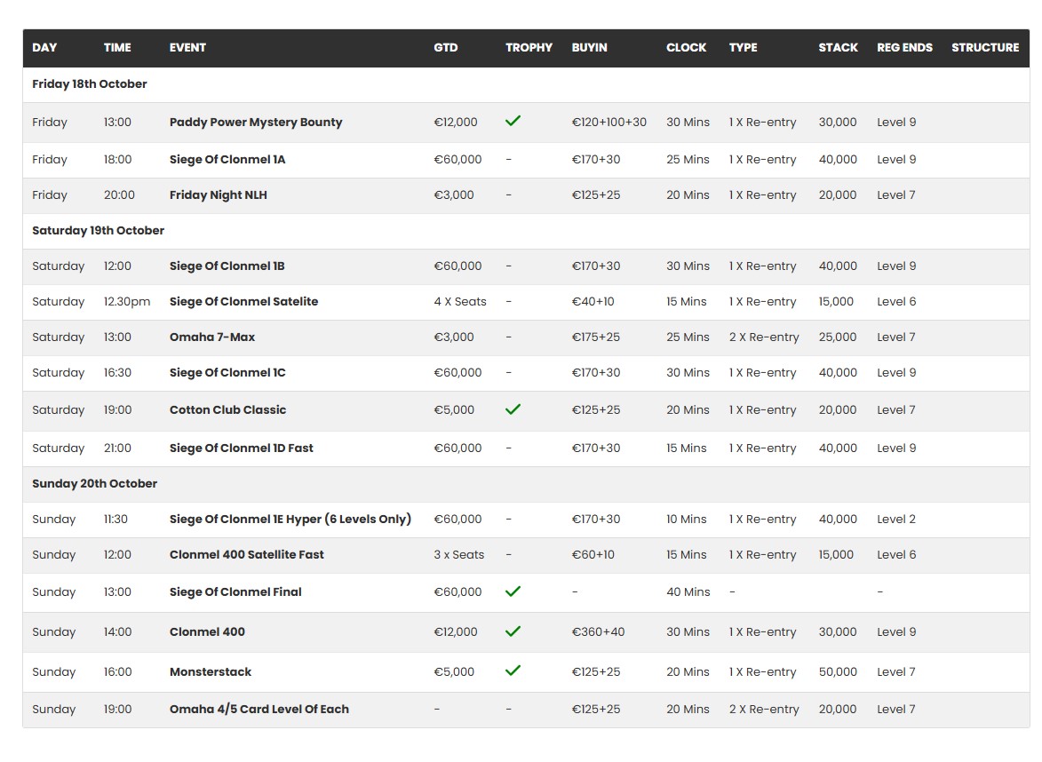
Task: Click the Monsterstack trophy checkmark
Action: tap(513, 671)
